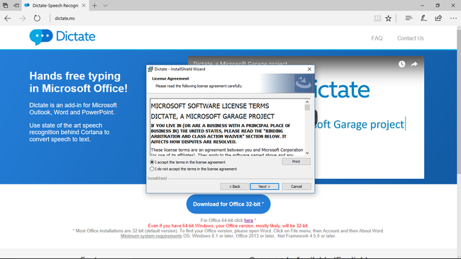Click the 'MICROSOFT SOFTWARE LICENSE TERMS' heading

click(210, 106)
